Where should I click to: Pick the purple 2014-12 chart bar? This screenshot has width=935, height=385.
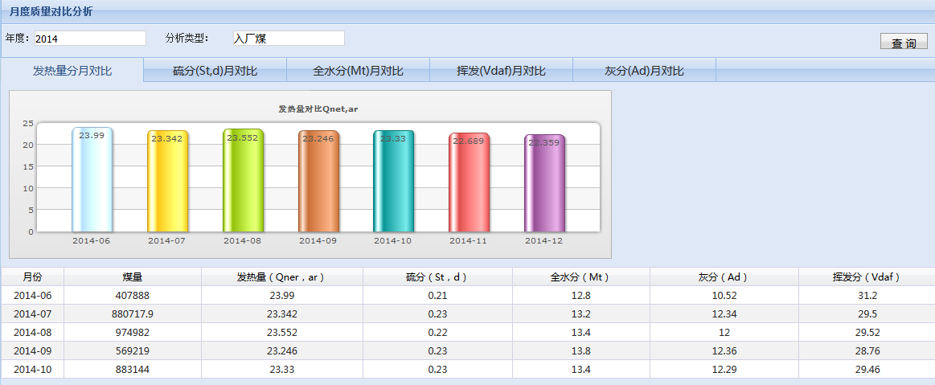point(544,185)
